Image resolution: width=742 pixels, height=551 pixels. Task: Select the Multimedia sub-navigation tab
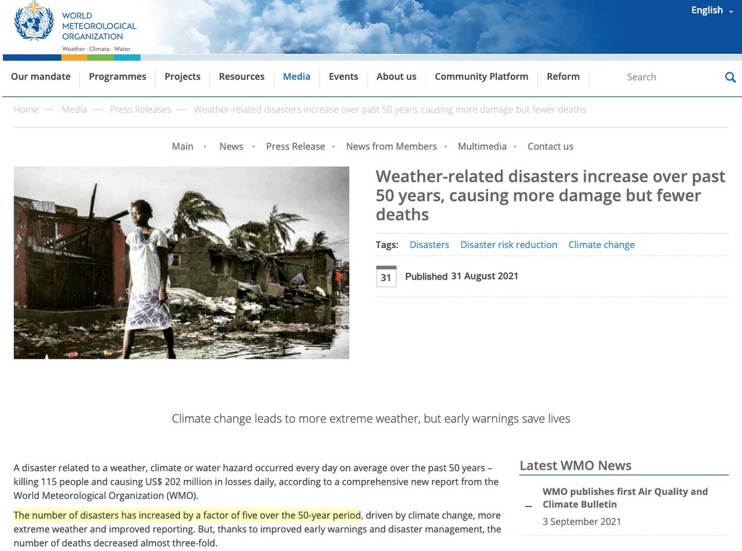tap(482, 147)
